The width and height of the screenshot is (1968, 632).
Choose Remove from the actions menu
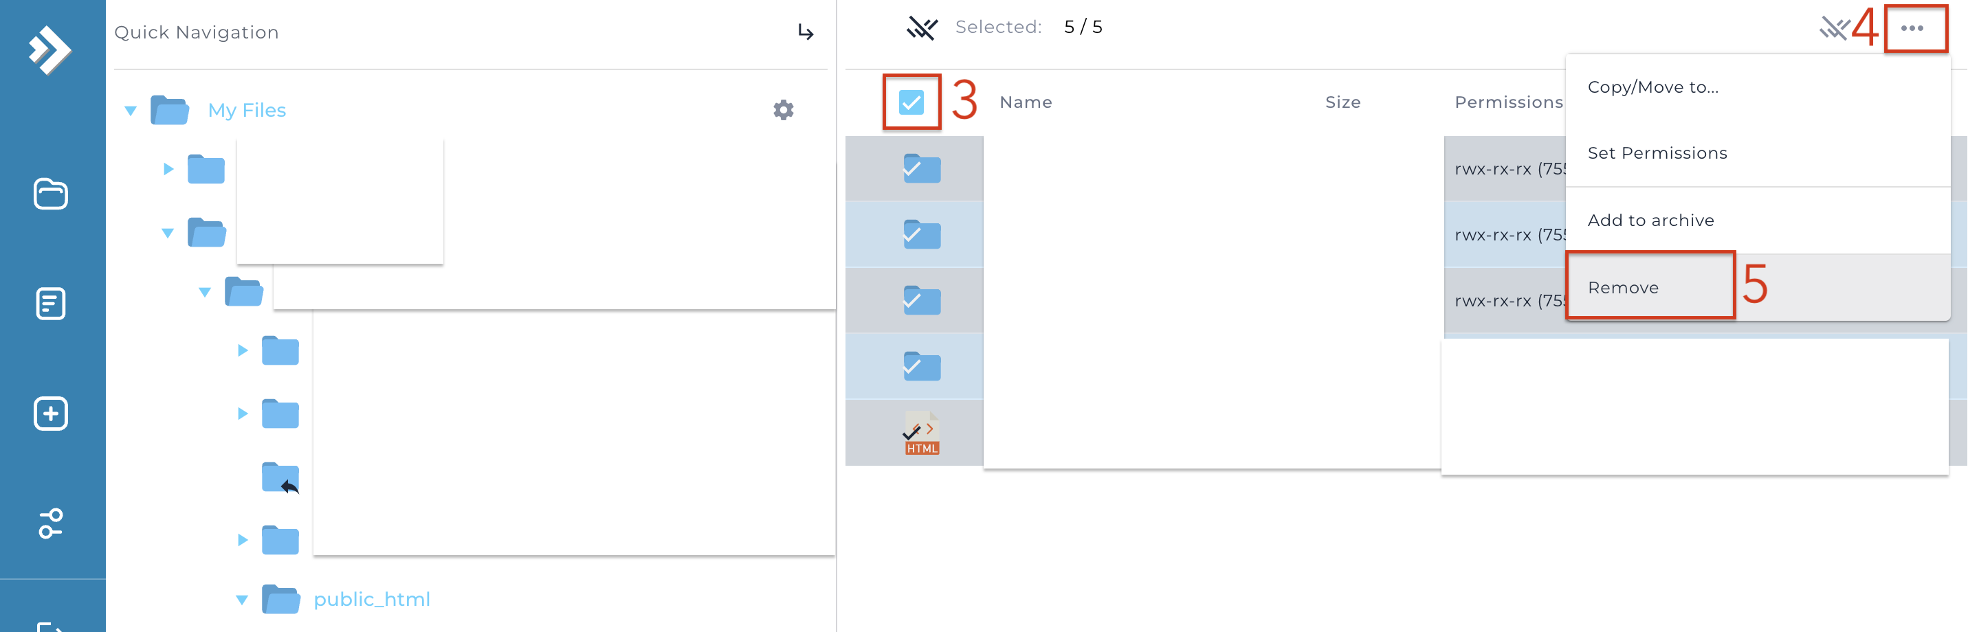pyautogui.click(x=1623, y=288)
